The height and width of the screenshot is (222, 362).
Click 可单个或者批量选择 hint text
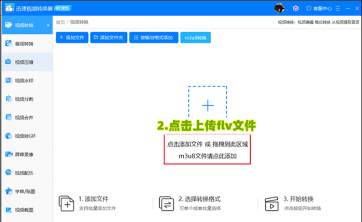[200, 209]
